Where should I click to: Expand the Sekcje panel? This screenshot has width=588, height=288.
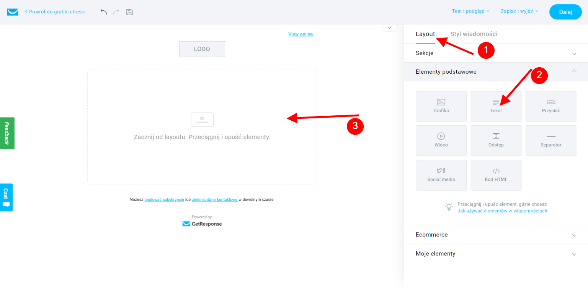pyautogui.click(x=496, y=53)
